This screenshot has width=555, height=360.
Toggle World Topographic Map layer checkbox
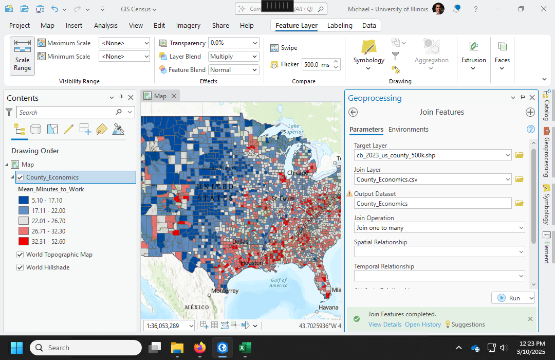(x=20, y=255)
